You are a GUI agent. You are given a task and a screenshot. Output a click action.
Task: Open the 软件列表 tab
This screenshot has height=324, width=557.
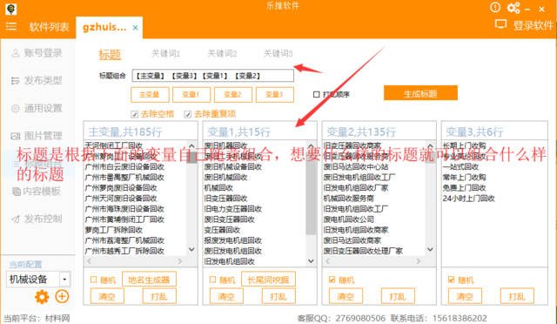point(49,27)
